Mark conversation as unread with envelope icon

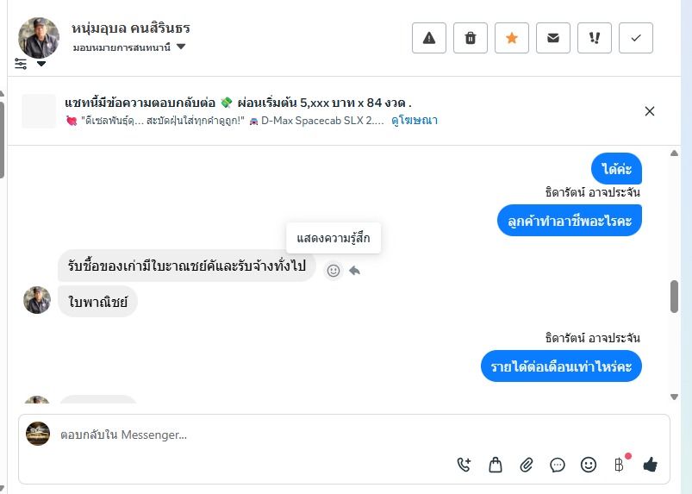coord(553,38)
